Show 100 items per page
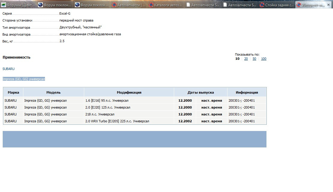This screenshot has height=192, width=333. [x=263, y=59]
